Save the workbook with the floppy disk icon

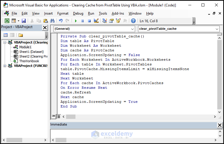[24, 21]
